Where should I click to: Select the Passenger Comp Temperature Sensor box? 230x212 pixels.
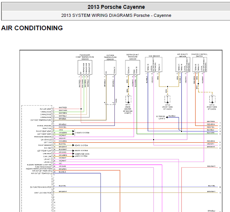85,67
